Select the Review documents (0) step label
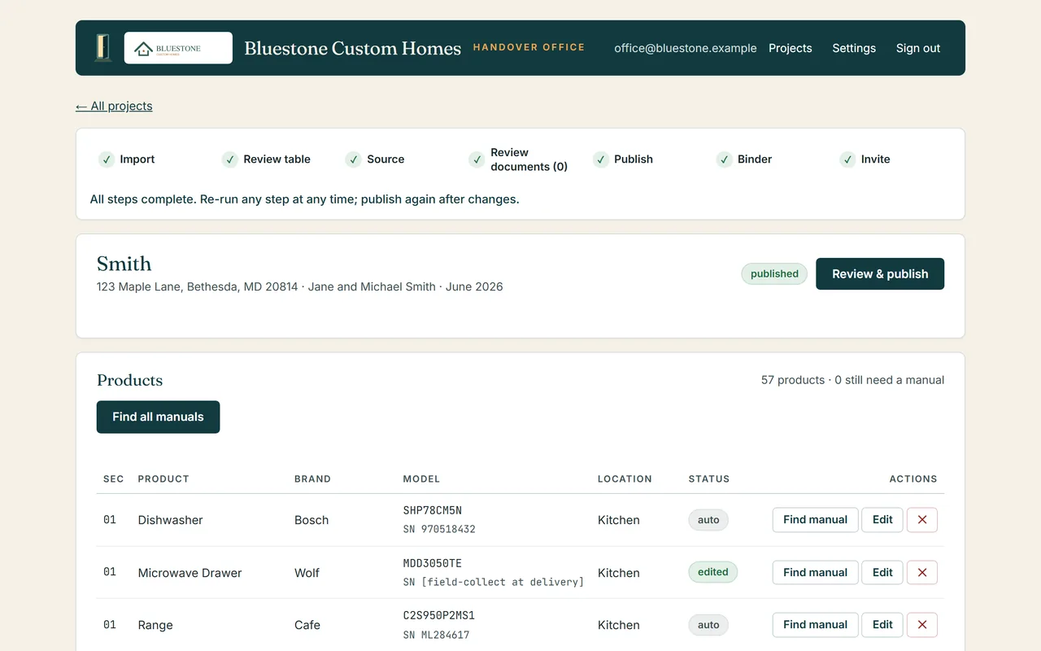 529,159
